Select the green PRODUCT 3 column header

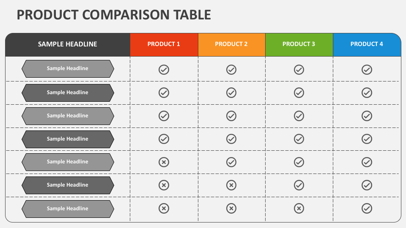pyautogui.click(x=299, y=45)
